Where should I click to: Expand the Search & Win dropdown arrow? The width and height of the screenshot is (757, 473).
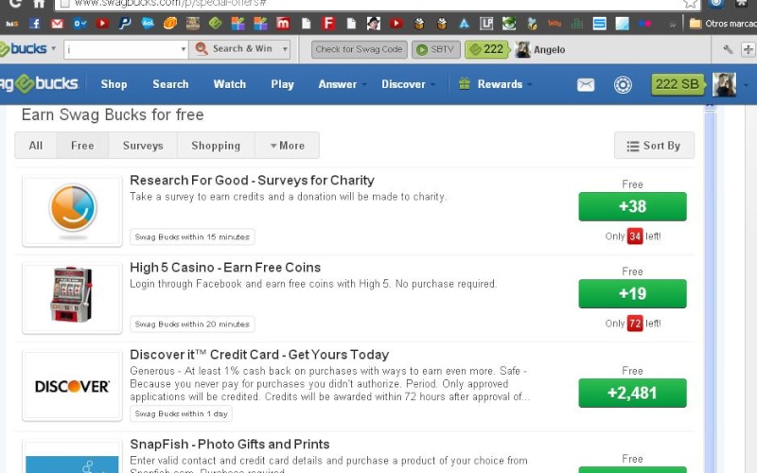click(285, 49)
